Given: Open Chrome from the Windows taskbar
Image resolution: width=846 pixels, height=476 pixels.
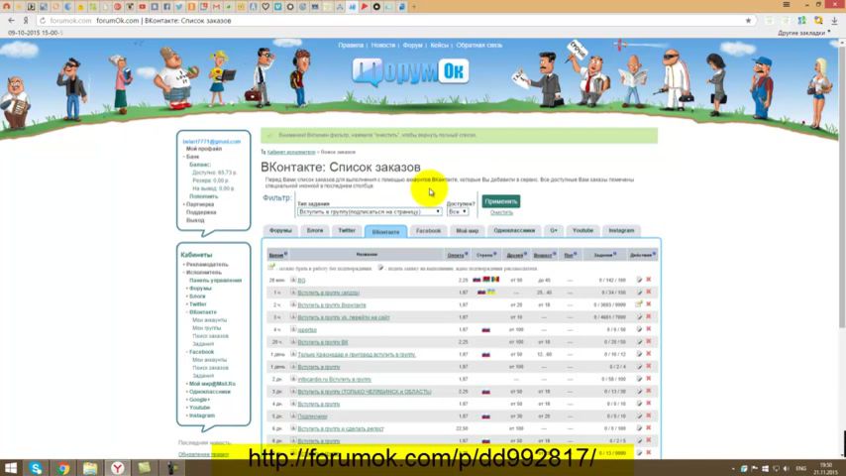Looking at the screenshot, I should click(63, 468).
